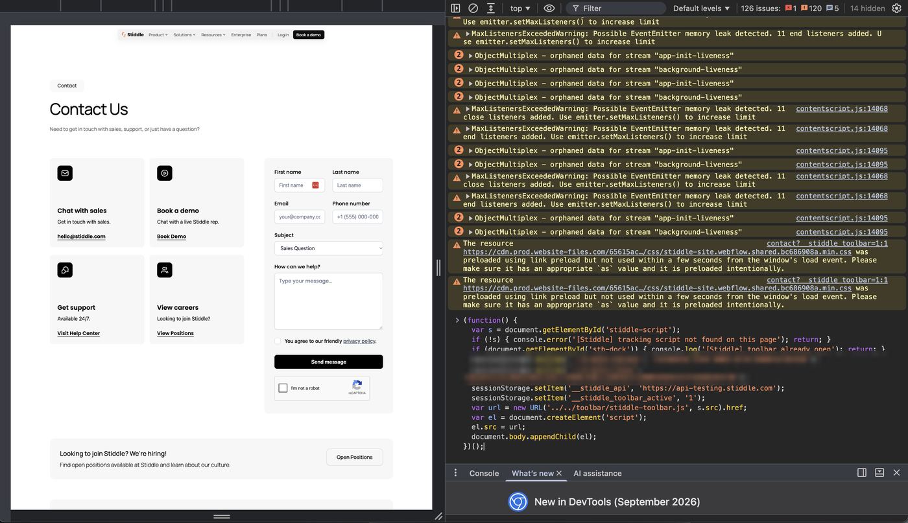908x523 pixels.
Task: Check the I'm not a robot reCAPTCHA box
Action: (x=283, y=388)
